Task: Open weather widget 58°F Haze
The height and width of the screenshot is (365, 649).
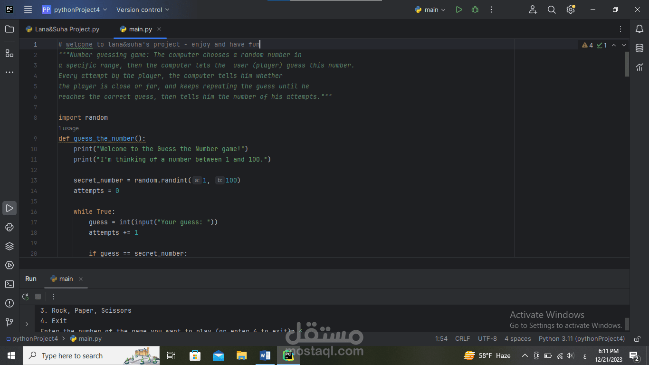Action: click(487, 355)
